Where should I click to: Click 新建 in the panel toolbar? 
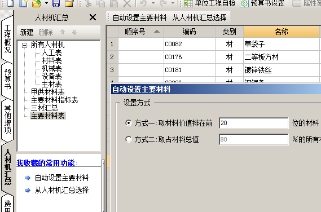[27, 32]
